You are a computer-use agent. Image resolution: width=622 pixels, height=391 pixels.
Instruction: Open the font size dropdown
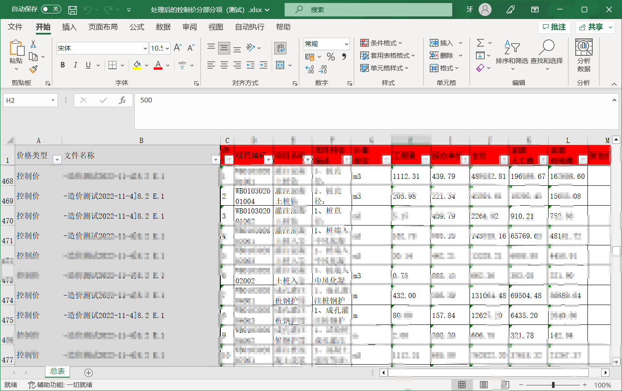click(x=167, y=48)
